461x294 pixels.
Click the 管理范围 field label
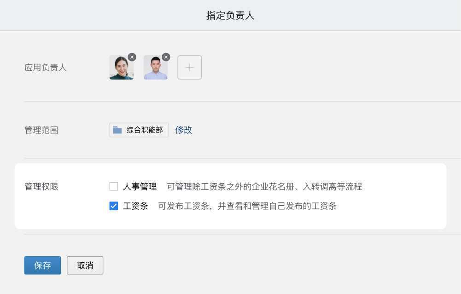41,130
